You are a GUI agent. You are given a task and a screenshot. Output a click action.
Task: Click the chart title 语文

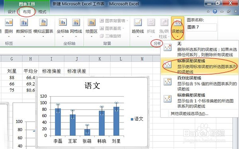92,85
